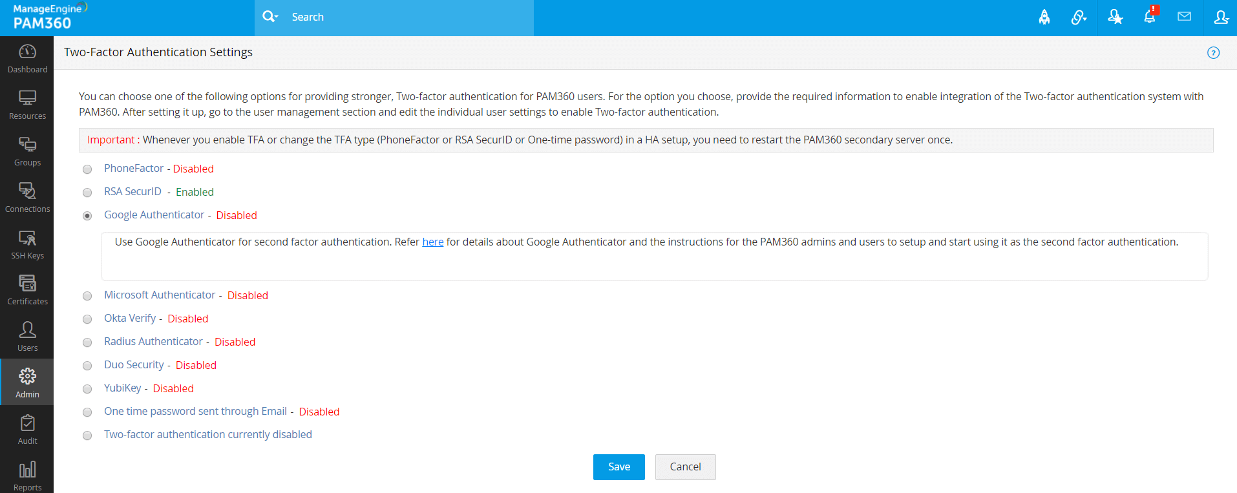Expand the user account dropdown
The width and height of the screenshot is (1237, 493).
(1221, 17)
